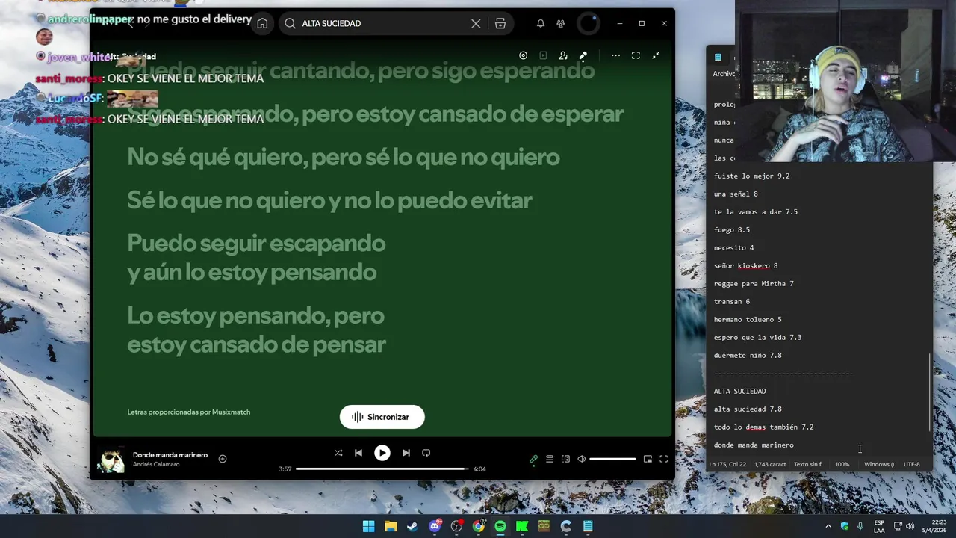Open Andrés Calamaro artist link
956x538 pixels.
click(156, 465)
